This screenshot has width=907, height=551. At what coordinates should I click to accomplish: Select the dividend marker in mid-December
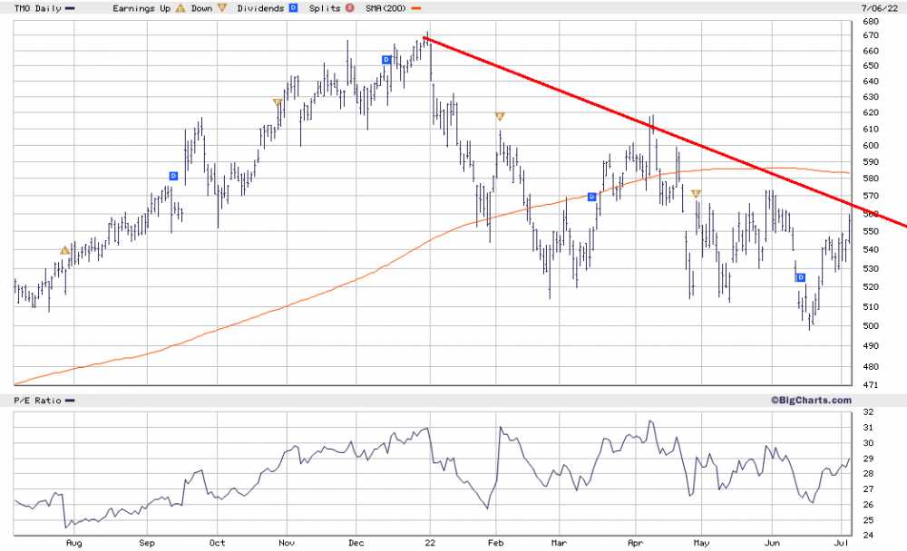[x=386, y=60]
